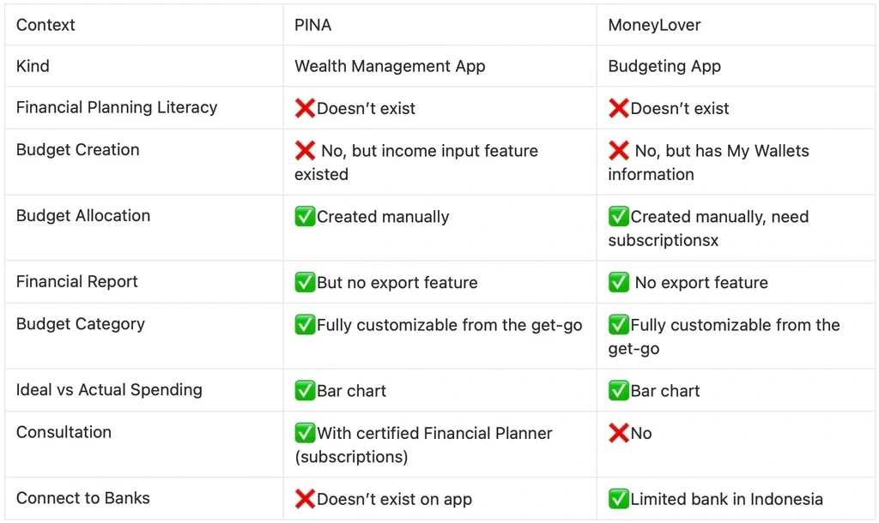Click the red cross in MoneyLover's Budget Creation cell
The image size is (879, 523).
pos(618,151)
